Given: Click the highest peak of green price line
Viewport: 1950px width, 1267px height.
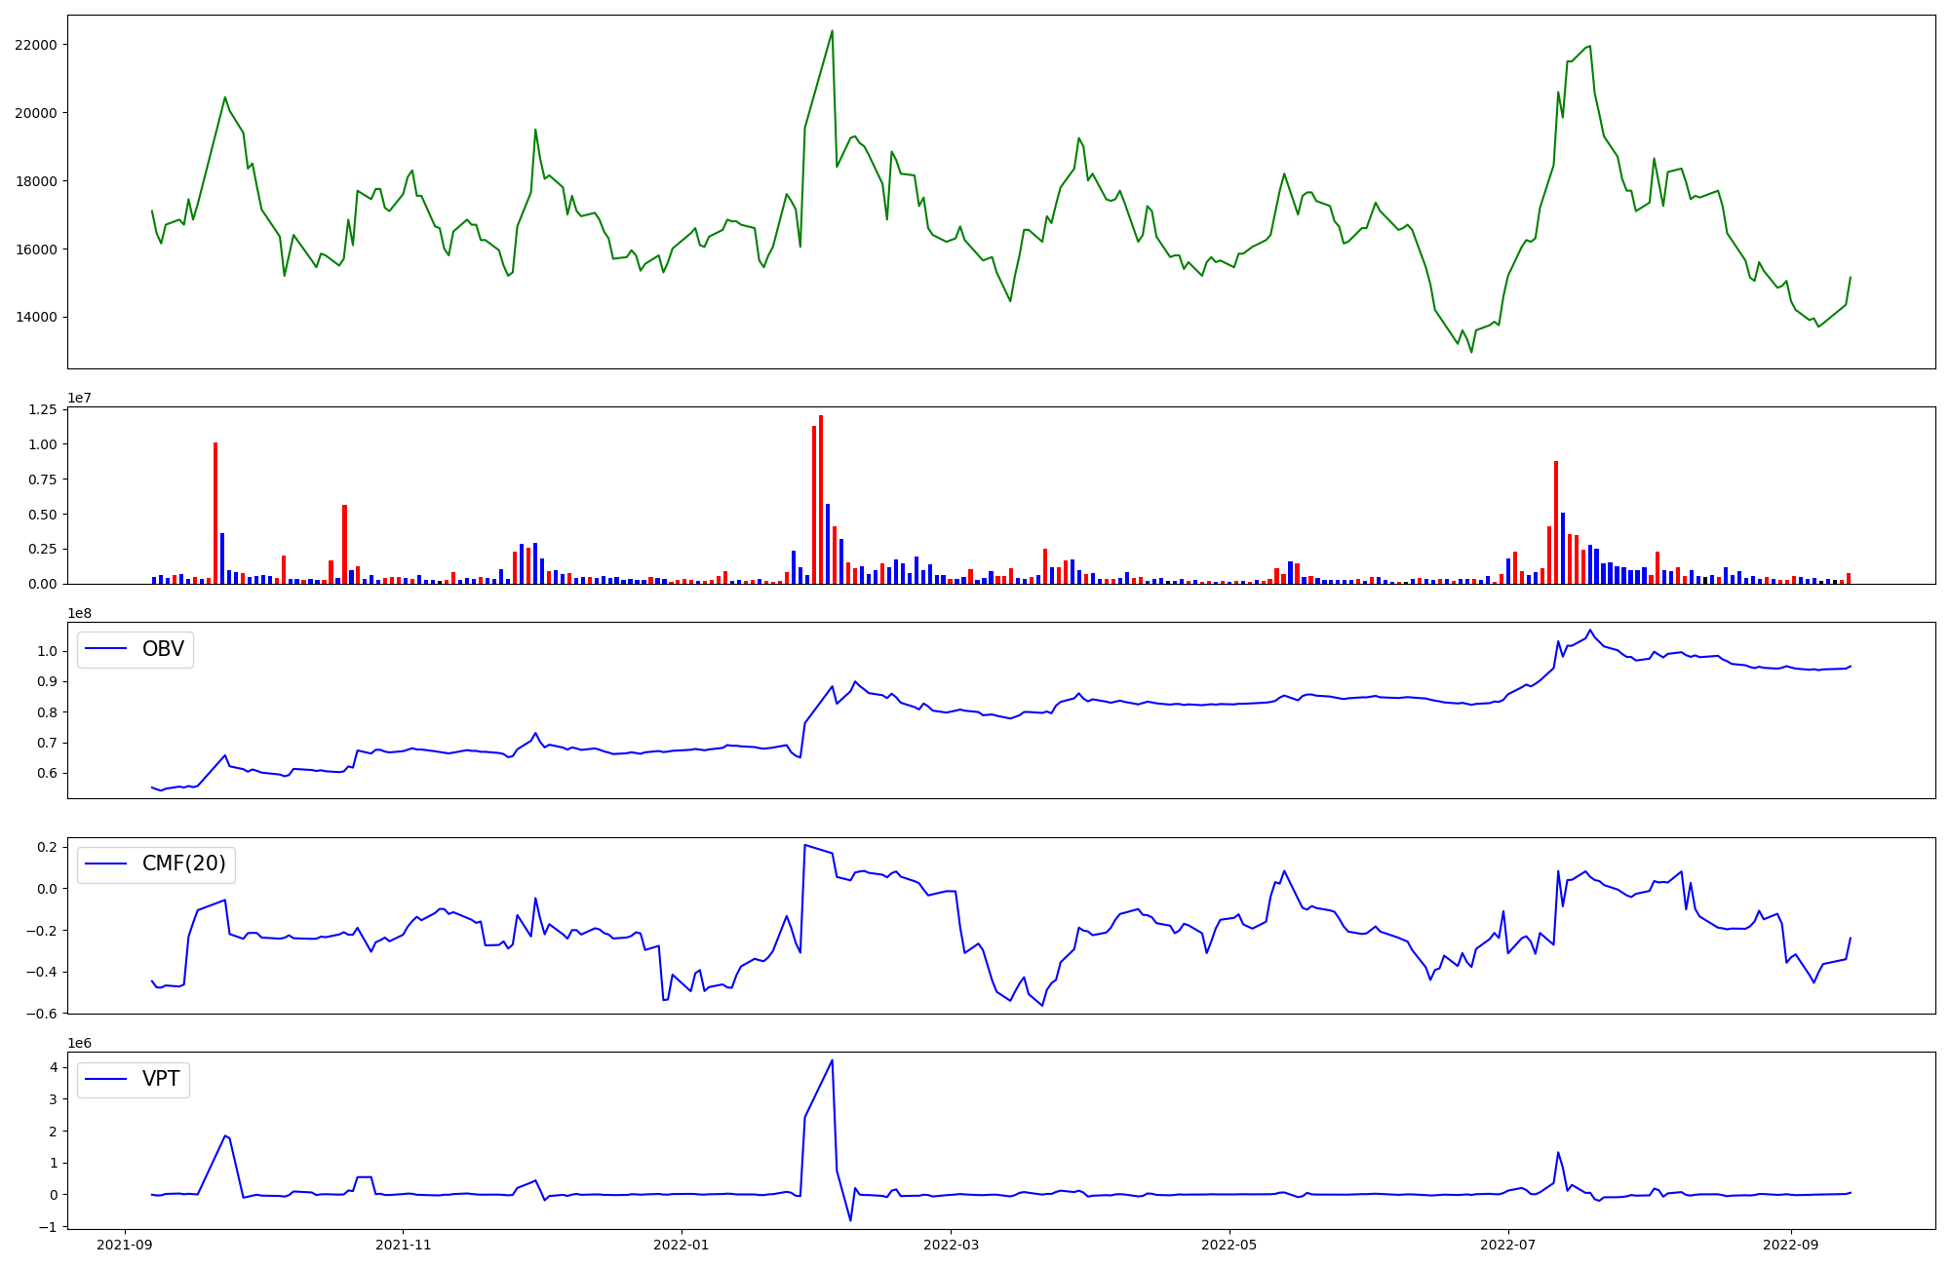Looking at the screenshot, I should [832, 31].
